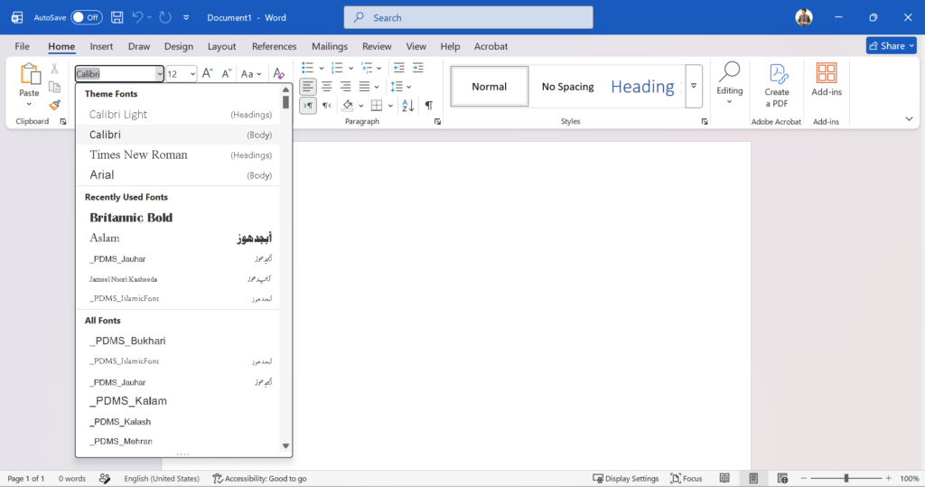Expand the Styles gallery arrow
Image resolution: width=925 pixels, height=487 pixels.
(x=694, y=87)
